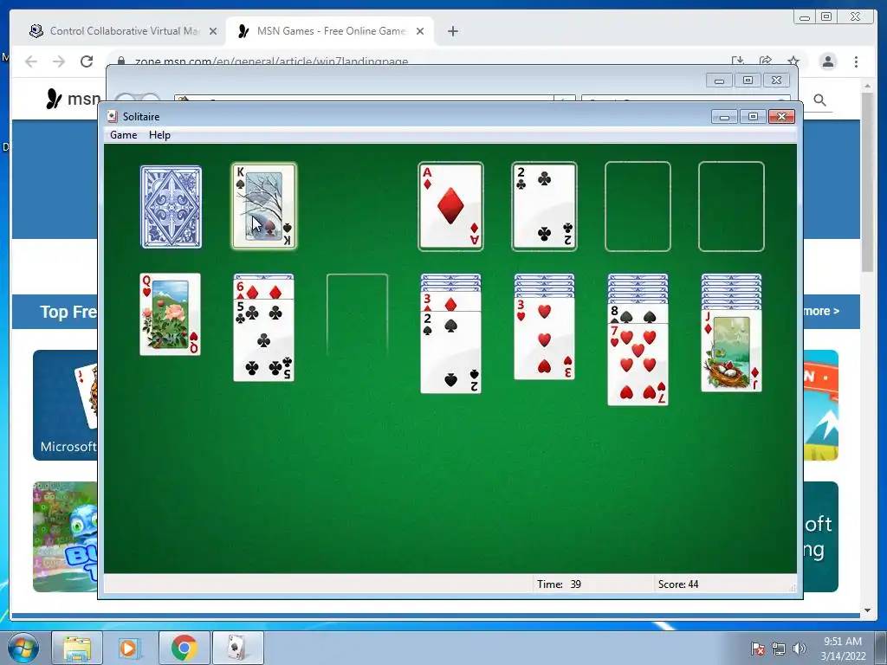Draw from the face-down stock pile
This screenshot has width=887, height=665.
pos(171,207)
